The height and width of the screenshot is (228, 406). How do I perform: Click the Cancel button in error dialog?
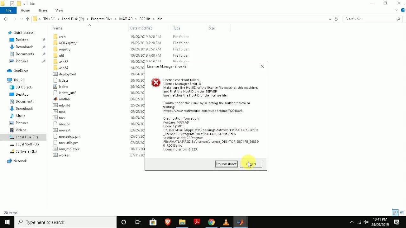[x=251, y=164]
